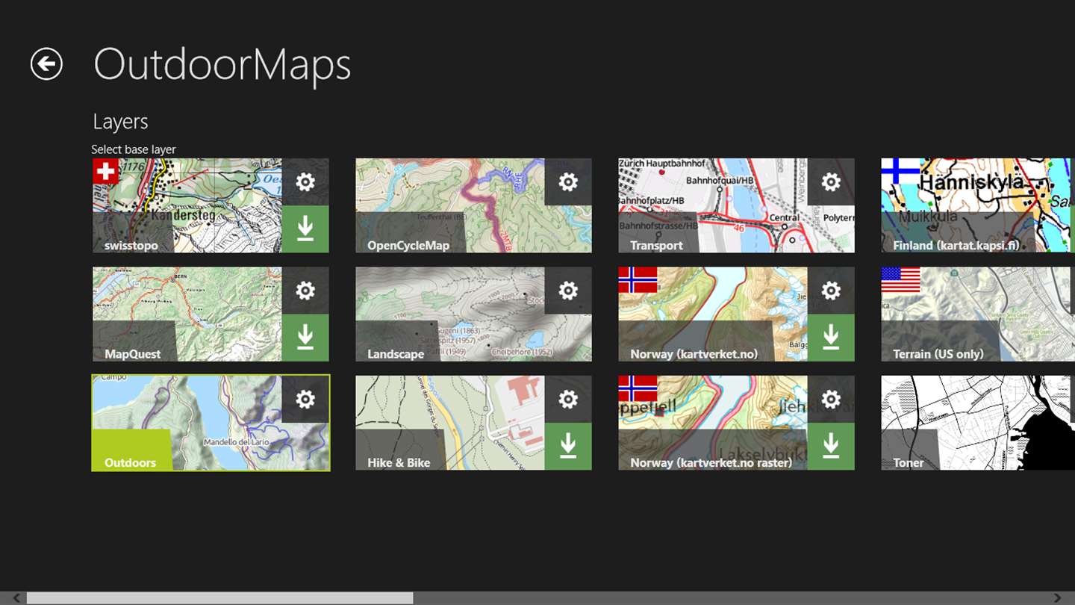Click the horizontal scrollbar thumb

(x=220, y=598)
